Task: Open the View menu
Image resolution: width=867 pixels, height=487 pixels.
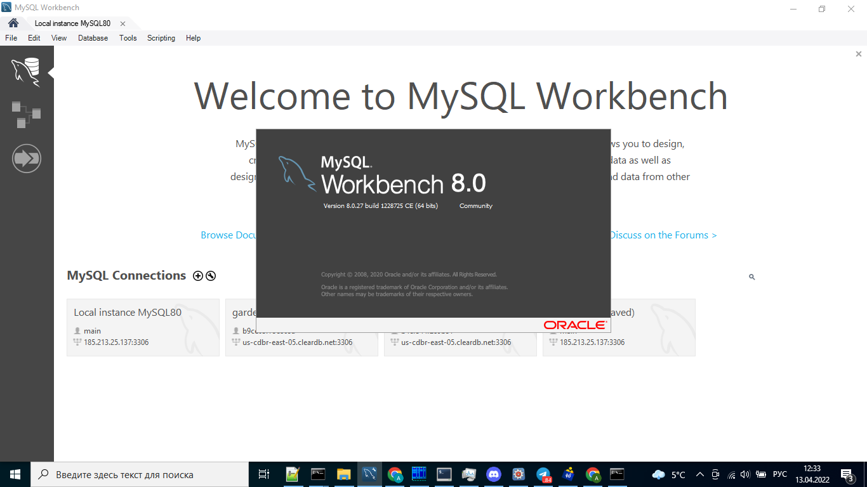Action: pyautogui.click(x=59, y=38)
